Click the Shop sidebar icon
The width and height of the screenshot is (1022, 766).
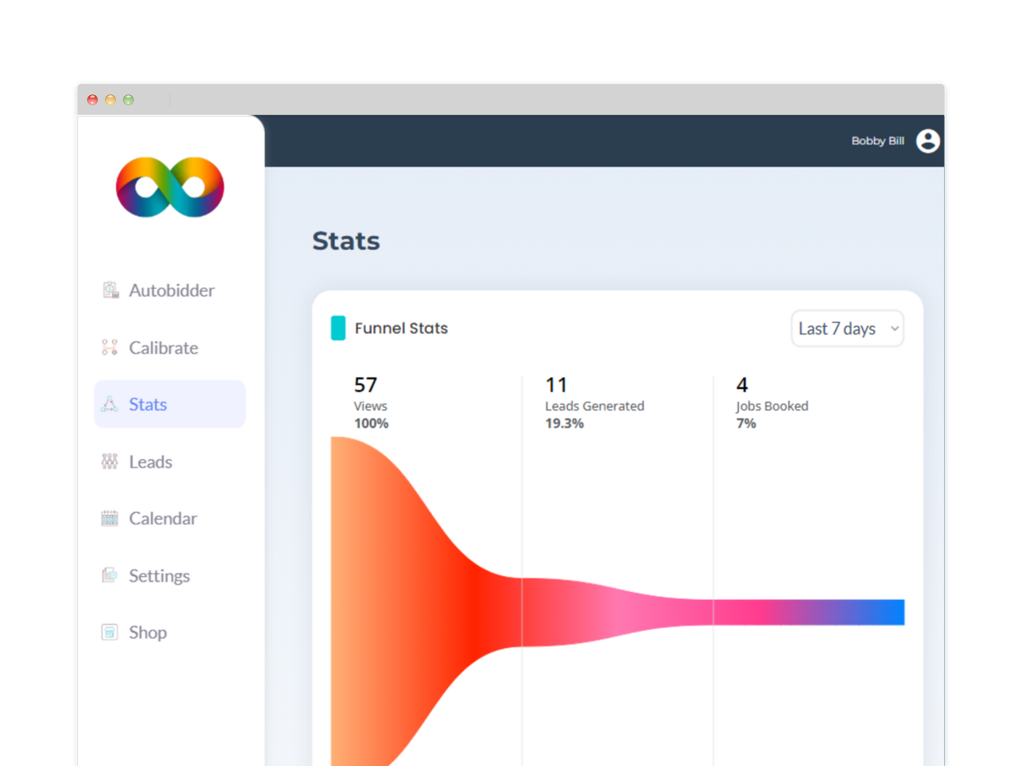110,632
